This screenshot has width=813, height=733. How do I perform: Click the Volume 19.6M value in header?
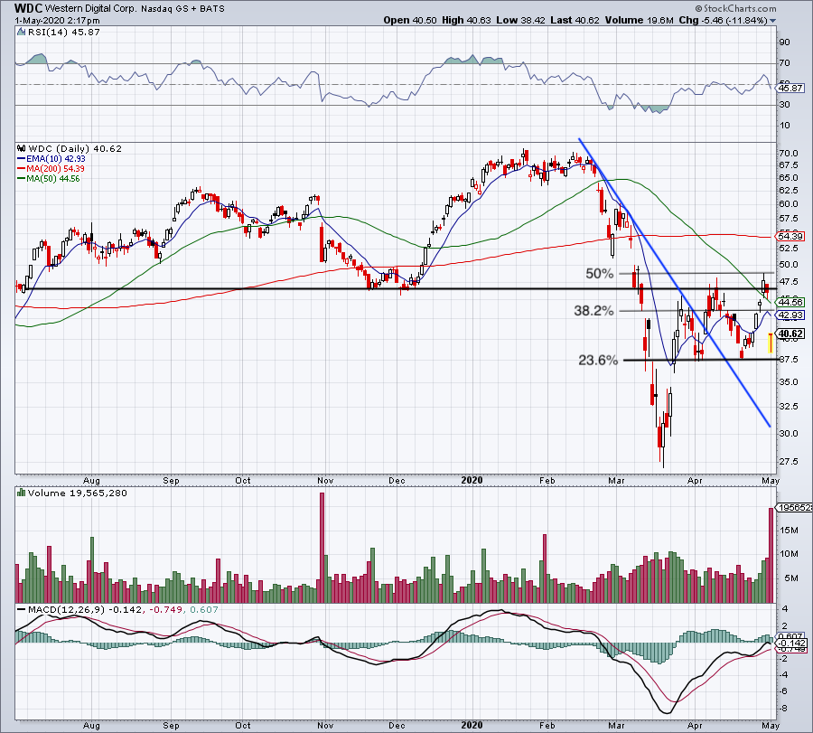click(x=639, y=20)
